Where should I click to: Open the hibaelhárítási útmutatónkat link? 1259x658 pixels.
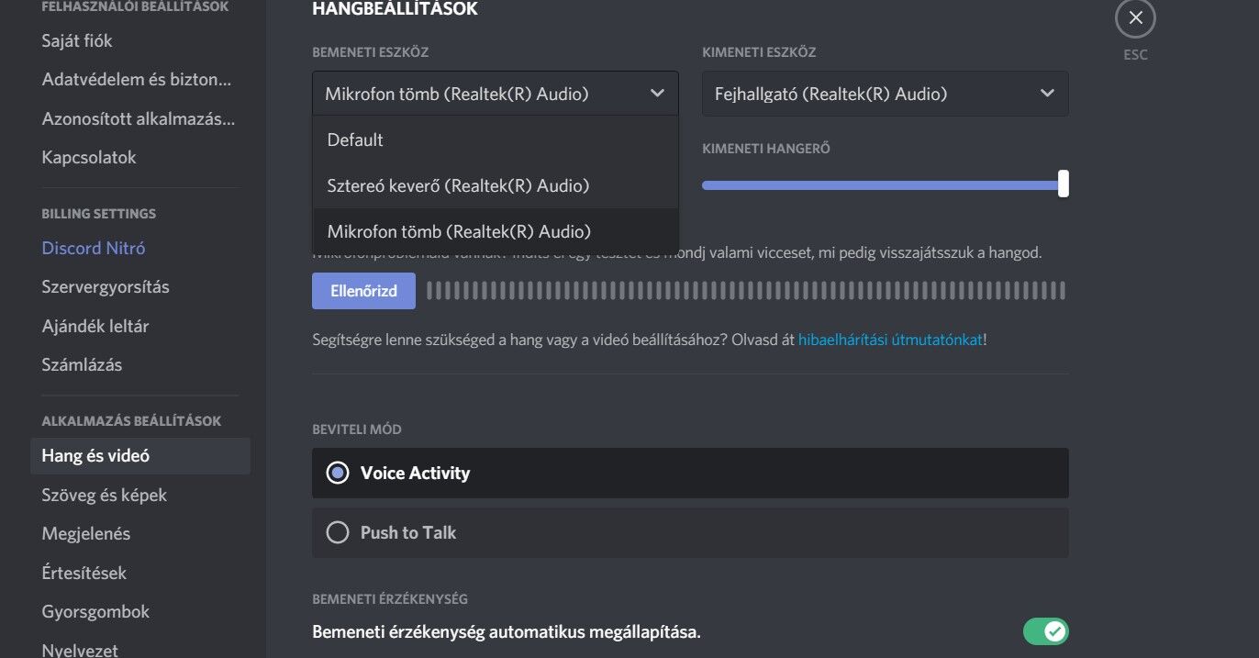(890, 340)
